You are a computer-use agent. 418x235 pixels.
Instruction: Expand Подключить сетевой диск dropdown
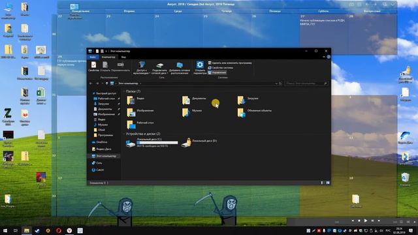pyautogui.click(x=159, y=68)
